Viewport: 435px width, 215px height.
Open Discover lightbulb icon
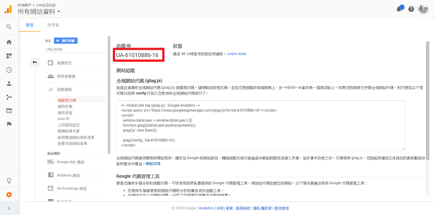tap(9, 181)
